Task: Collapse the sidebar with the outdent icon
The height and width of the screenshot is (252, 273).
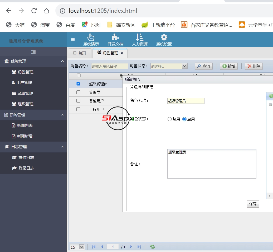Action: pyautogui.click(x=33, y=52)
